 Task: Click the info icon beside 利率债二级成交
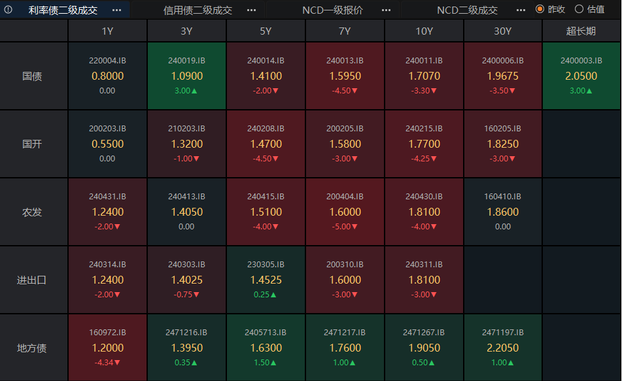8,10
